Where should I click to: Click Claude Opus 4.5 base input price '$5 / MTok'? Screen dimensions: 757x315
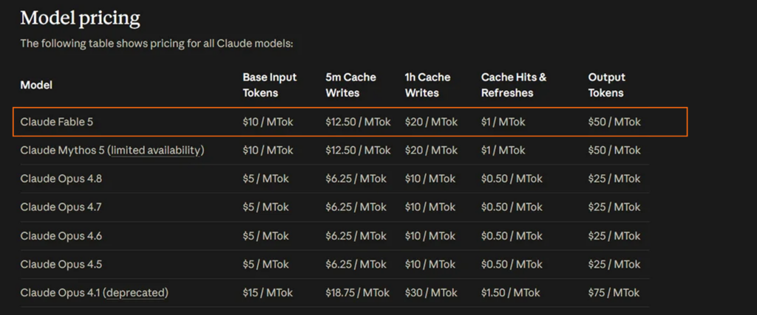[x=265, y=264]
